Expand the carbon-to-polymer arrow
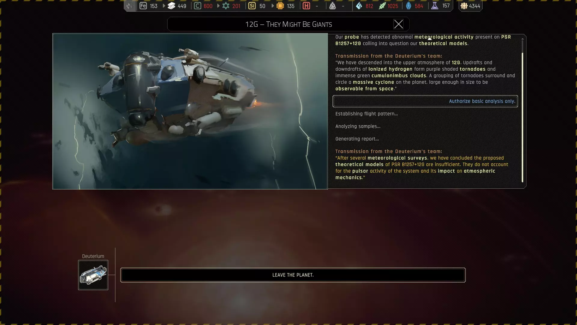 (x=218, y=6)
